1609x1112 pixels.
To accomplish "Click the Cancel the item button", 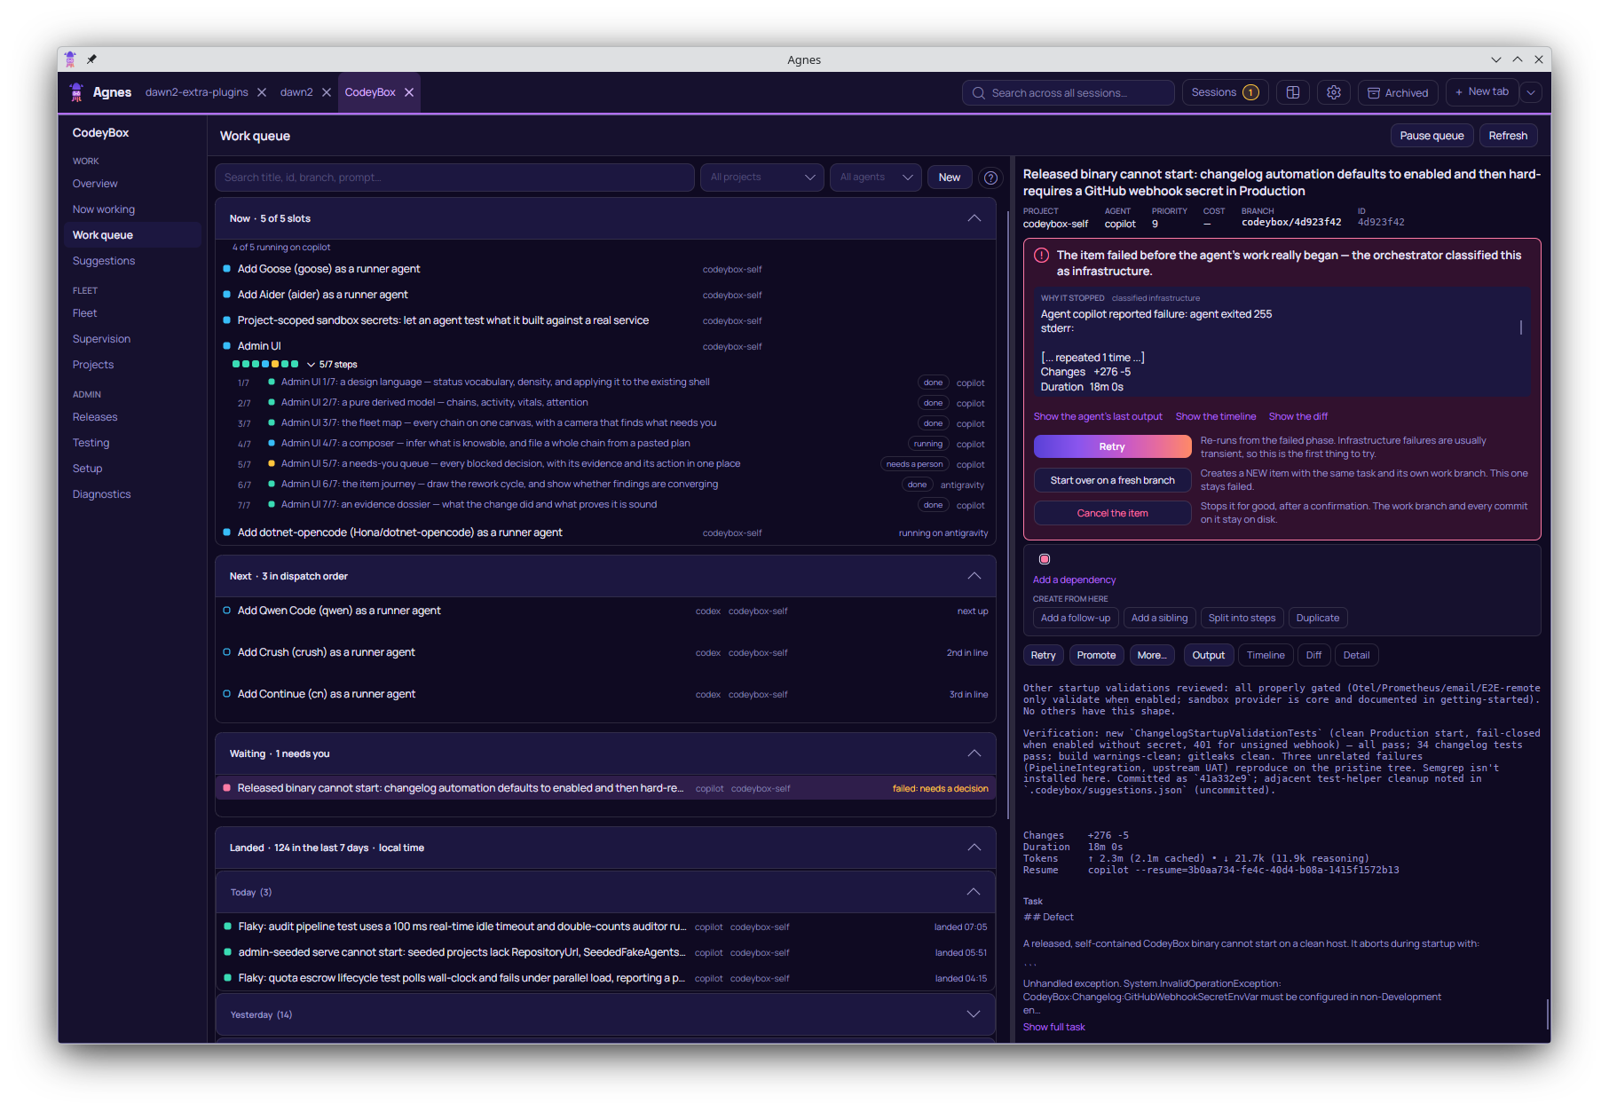I will click(1112, 513).
